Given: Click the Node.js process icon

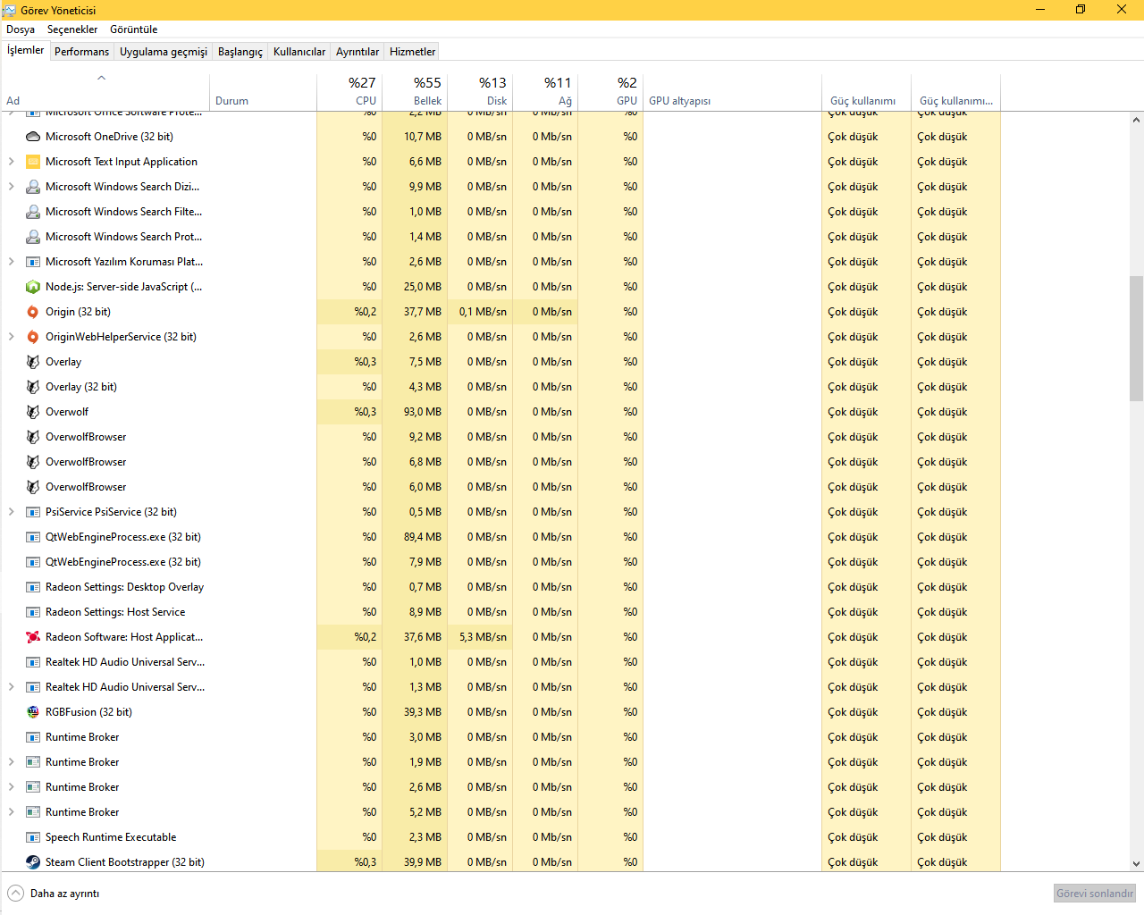Looking at the screenshot, I should click(x=33, y=287).
